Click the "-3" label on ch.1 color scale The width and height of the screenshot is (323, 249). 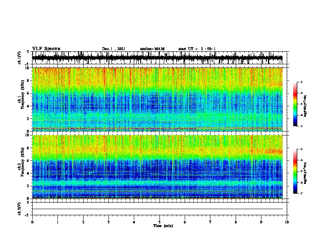tap(301, 82)
